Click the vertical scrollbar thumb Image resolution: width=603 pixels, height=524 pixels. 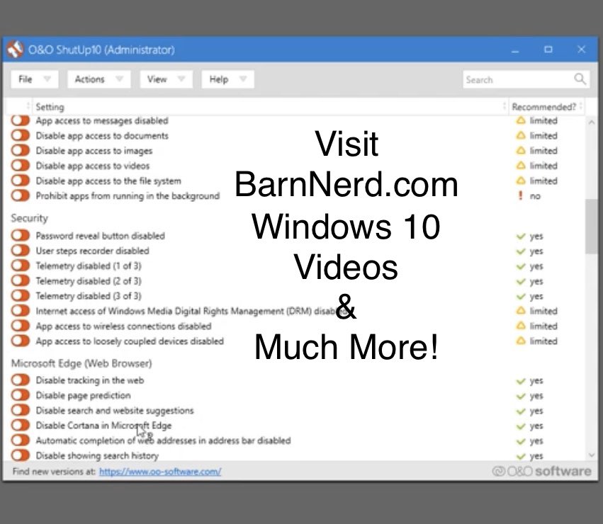592,227
